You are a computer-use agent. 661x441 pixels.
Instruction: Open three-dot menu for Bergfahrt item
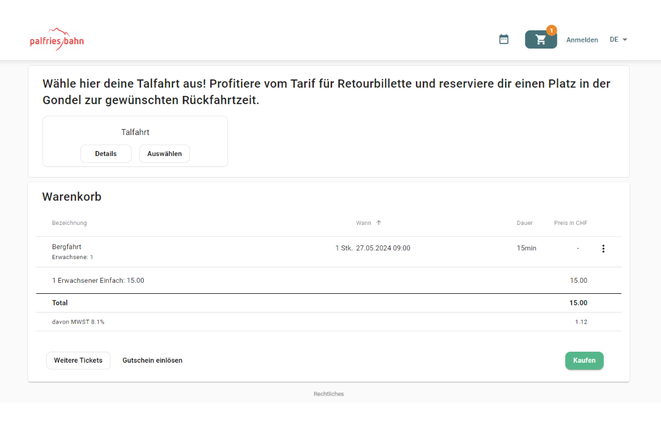[x=603, y=249]
